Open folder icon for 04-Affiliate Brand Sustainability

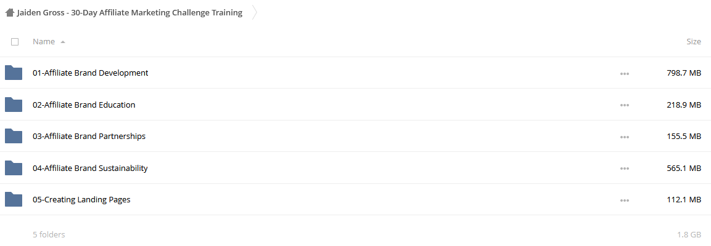[x=14, y=168]
